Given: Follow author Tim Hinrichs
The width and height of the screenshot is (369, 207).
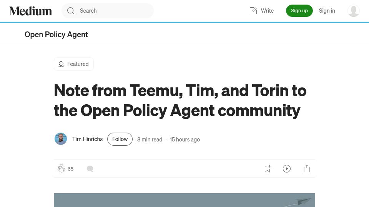Looking at the screenshot, I should [x=120, y=139].
